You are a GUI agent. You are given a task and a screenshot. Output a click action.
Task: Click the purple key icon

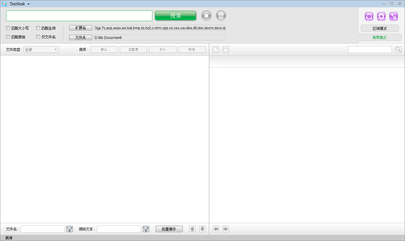click(394, 16)
